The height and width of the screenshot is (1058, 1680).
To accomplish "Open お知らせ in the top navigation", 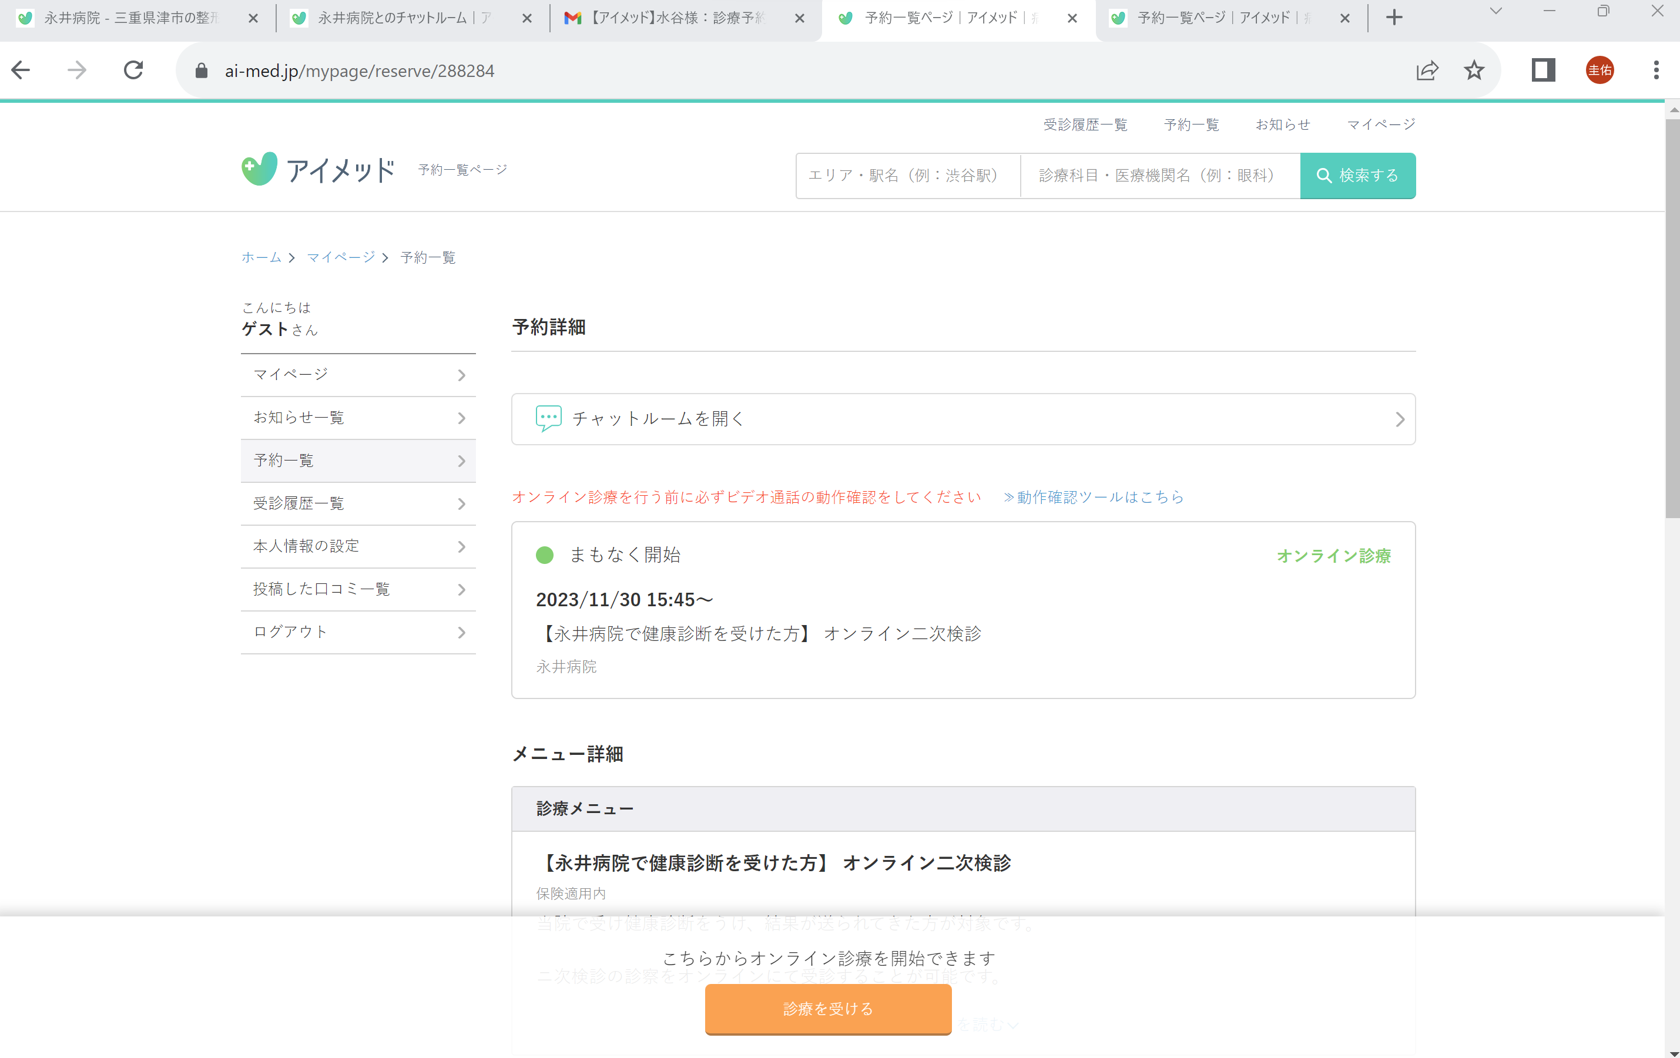I will [x=1282, y=125].
